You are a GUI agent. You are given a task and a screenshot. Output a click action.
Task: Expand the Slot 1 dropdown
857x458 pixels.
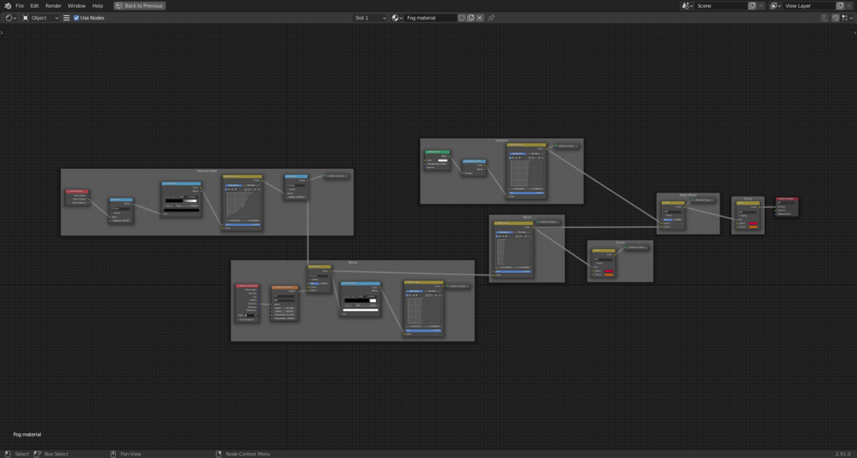[x=370, y=18]
